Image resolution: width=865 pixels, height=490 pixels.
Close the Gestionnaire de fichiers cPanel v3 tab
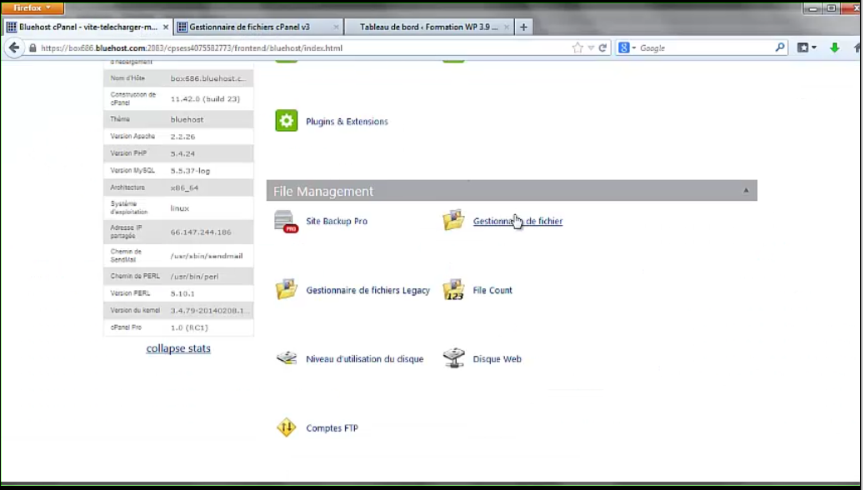pos(336,27)
